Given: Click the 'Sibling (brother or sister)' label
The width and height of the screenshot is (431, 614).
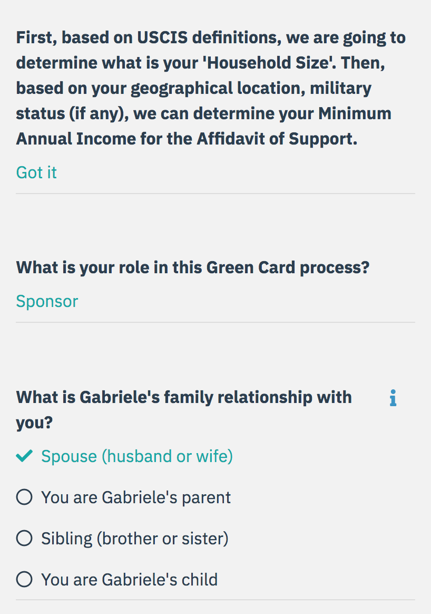Looking at the screenshot, I should [x=134, y=539].
